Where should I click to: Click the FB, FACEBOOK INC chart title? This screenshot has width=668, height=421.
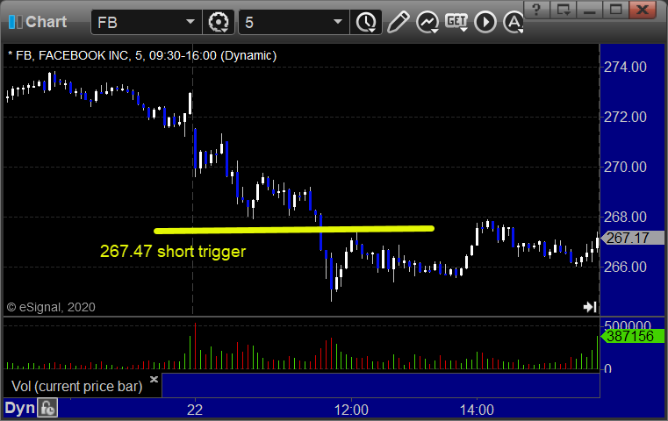[142, 55]
